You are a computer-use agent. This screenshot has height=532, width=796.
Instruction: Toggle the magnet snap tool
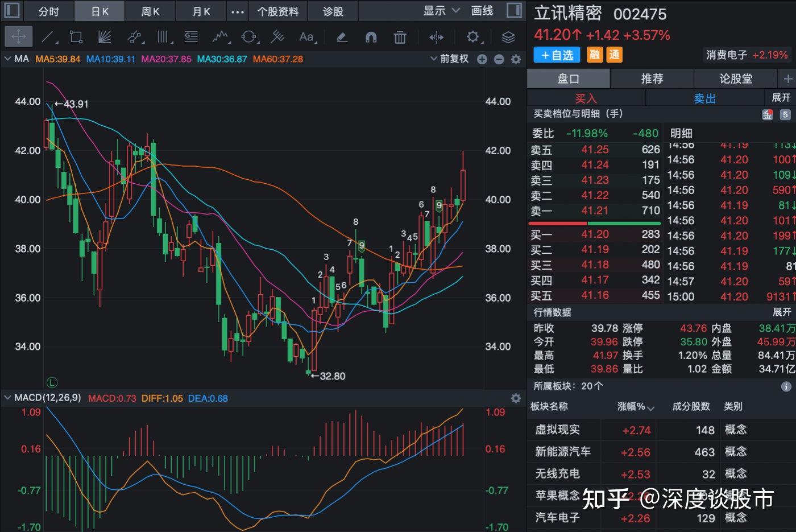[371, 38]
